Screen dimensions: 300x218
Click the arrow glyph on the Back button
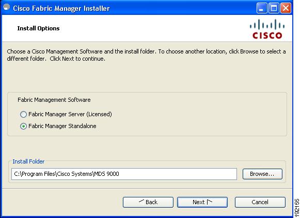[141, 201]
